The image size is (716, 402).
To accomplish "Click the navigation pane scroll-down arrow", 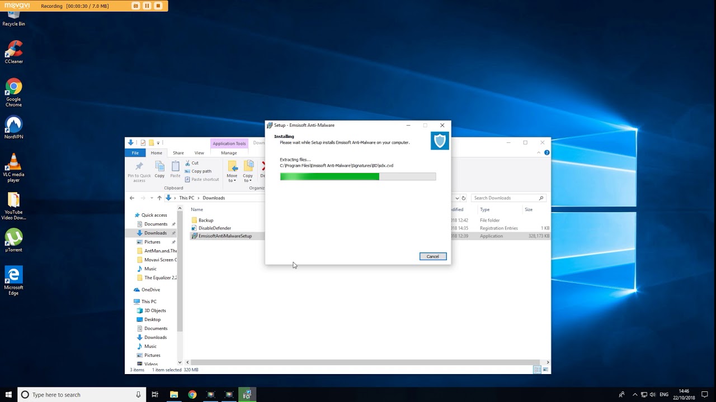I will (180, 363).
